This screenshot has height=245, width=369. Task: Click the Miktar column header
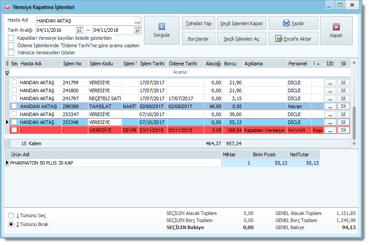tap(236, 155)
